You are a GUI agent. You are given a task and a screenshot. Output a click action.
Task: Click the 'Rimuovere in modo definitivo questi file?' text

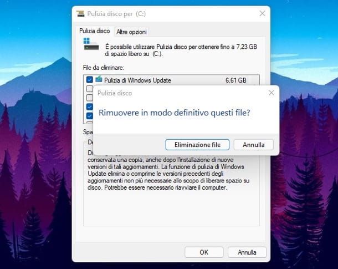point(174,113)
